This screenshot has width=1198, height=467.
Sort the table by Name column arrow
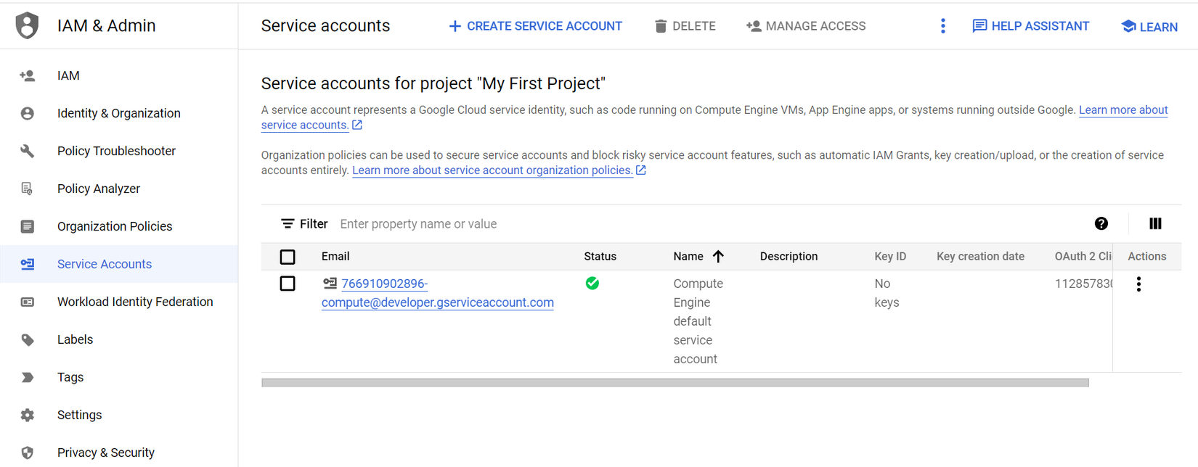tap(718, 256)
